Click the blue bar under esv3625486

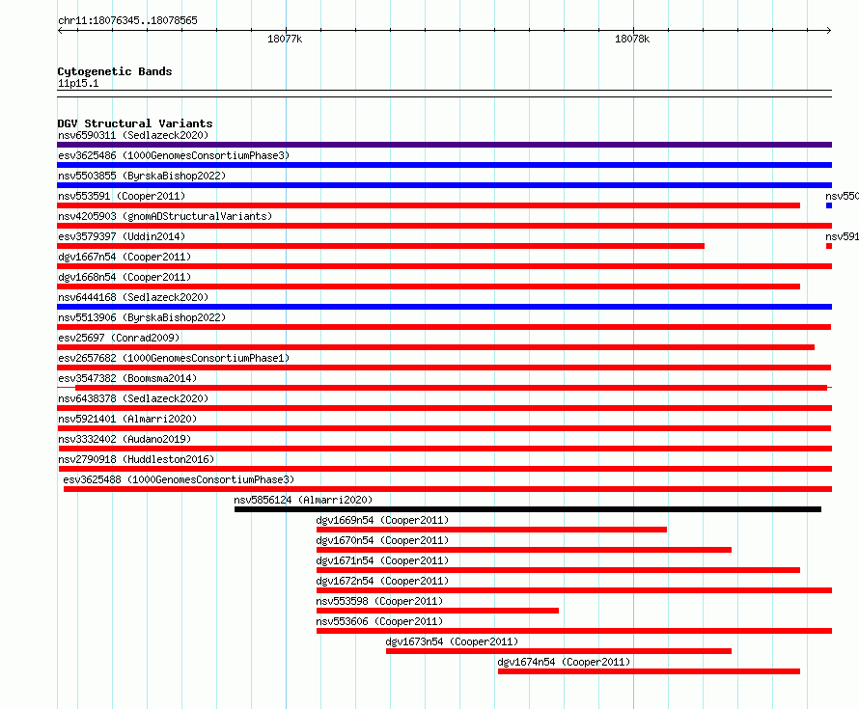444,165
